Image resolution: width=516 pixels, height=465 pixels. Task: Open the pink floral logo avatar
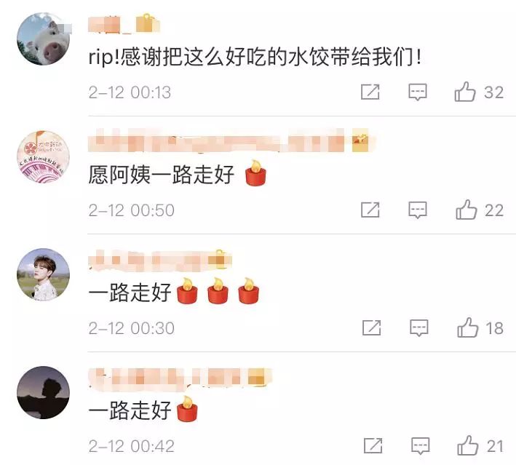pyautogui.click(x=43, y=157)
